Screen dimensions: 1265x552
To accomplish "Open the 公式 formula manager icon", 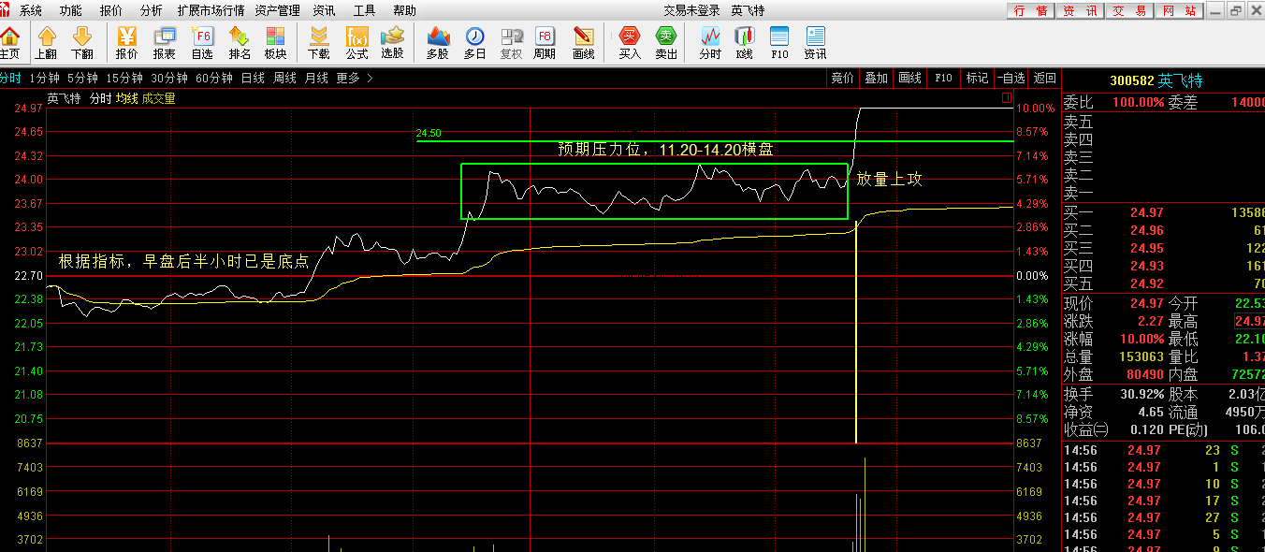I will point(356,44).
